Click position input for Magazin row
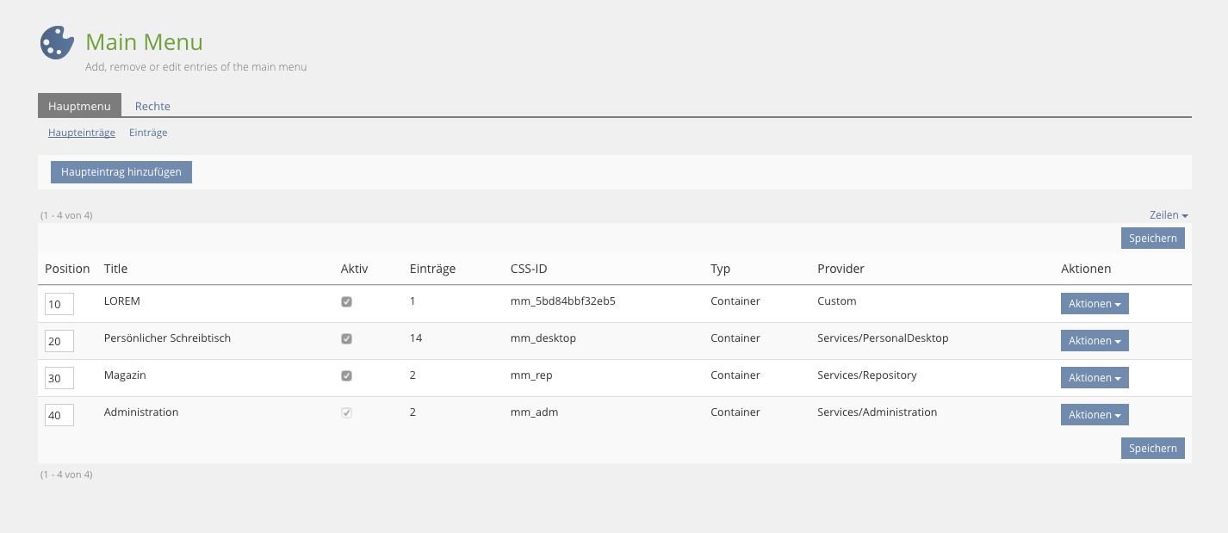This screenshot has height=533, width=1228. [x=59, y=378]
